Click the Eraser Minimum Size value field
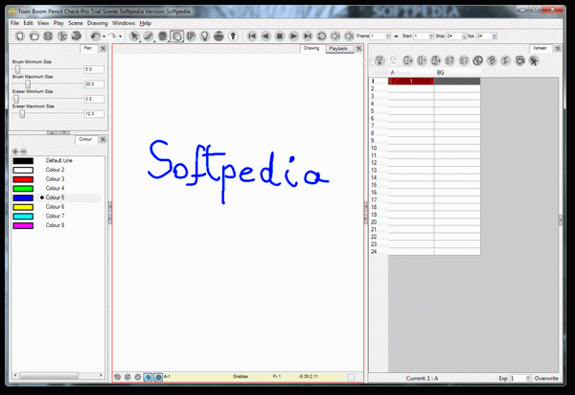 point(94,99)
